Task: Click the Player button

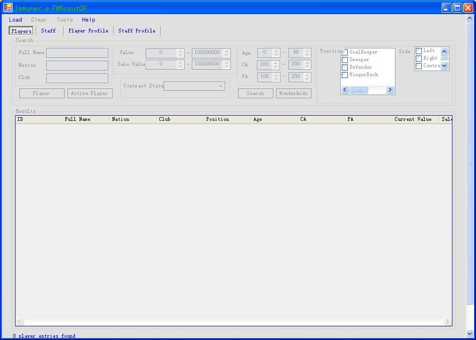Action: pos(41,93)
